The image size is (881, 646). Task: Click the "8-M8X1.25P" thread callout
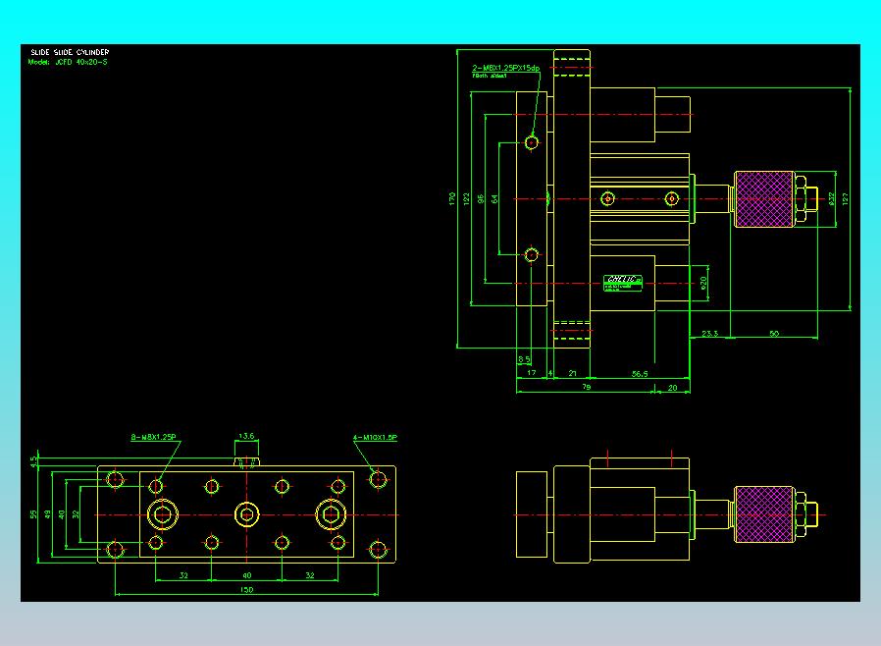(153, 437)
